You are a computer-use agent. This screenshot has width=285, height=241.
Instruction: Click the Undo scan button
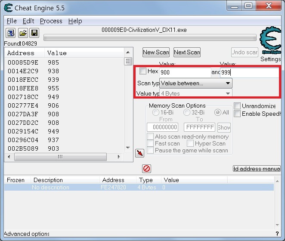coord(245,53)
